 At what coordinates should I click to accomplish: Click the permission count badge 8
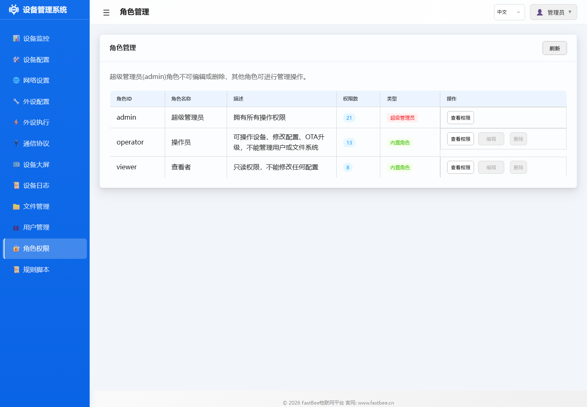coord(348,167)
